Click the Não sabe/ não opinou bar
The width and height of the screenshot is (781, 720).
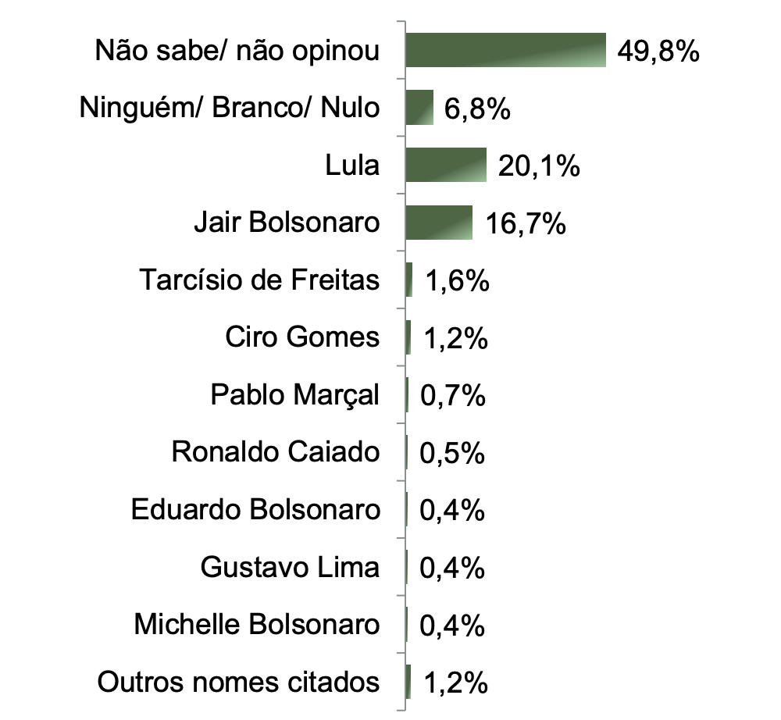point(506,51)
